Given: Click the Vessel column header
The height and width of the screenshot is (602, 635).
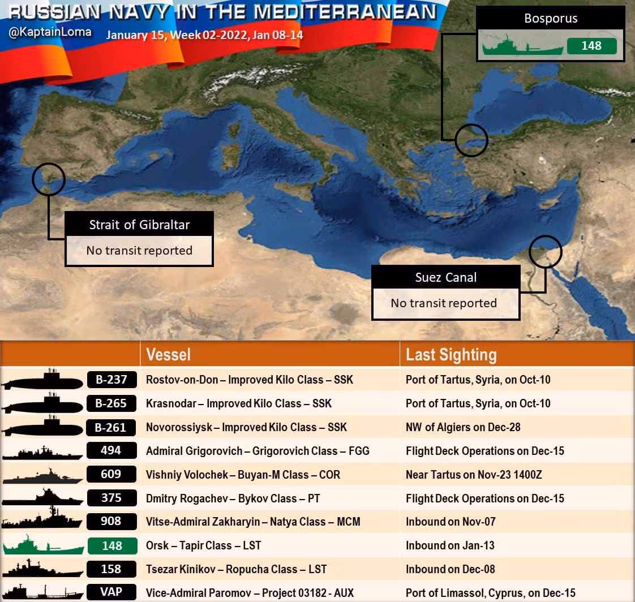Looking at the screenshot, I should point(169,355).
